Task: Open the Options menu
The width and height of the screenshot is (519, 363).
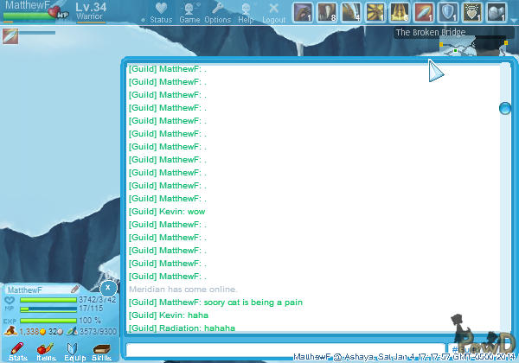Action: (218, 12)
